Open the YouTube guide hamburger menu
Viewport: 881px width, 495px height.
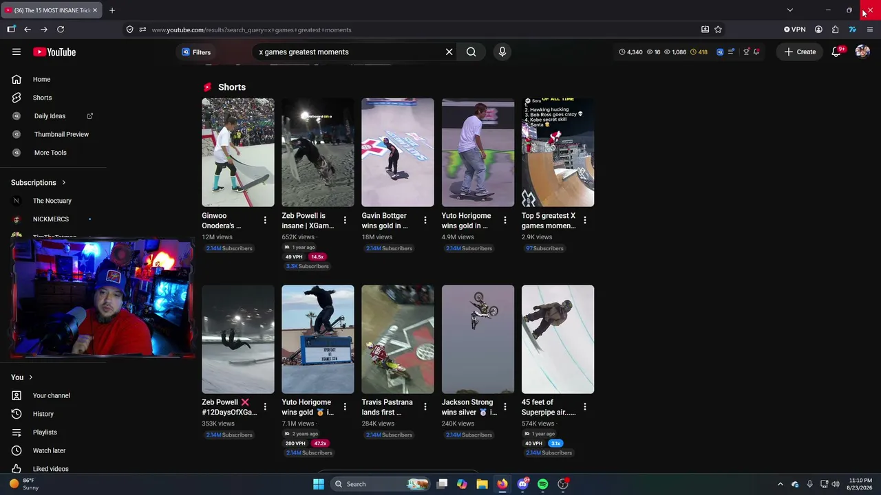pos(17,52)
